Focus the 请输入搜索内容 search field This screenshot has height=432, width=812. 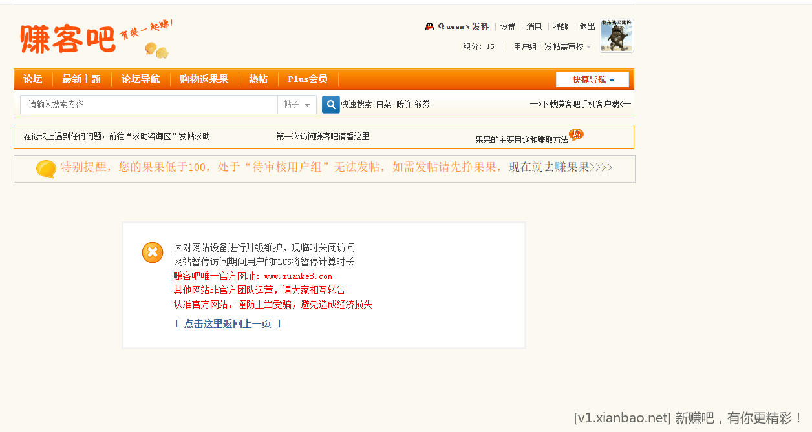pos(149,105)
